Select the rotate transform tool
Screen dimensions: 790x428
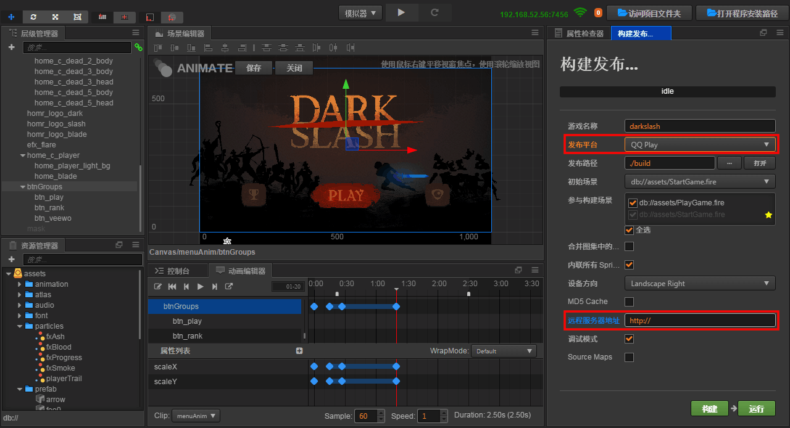point(33,17)
